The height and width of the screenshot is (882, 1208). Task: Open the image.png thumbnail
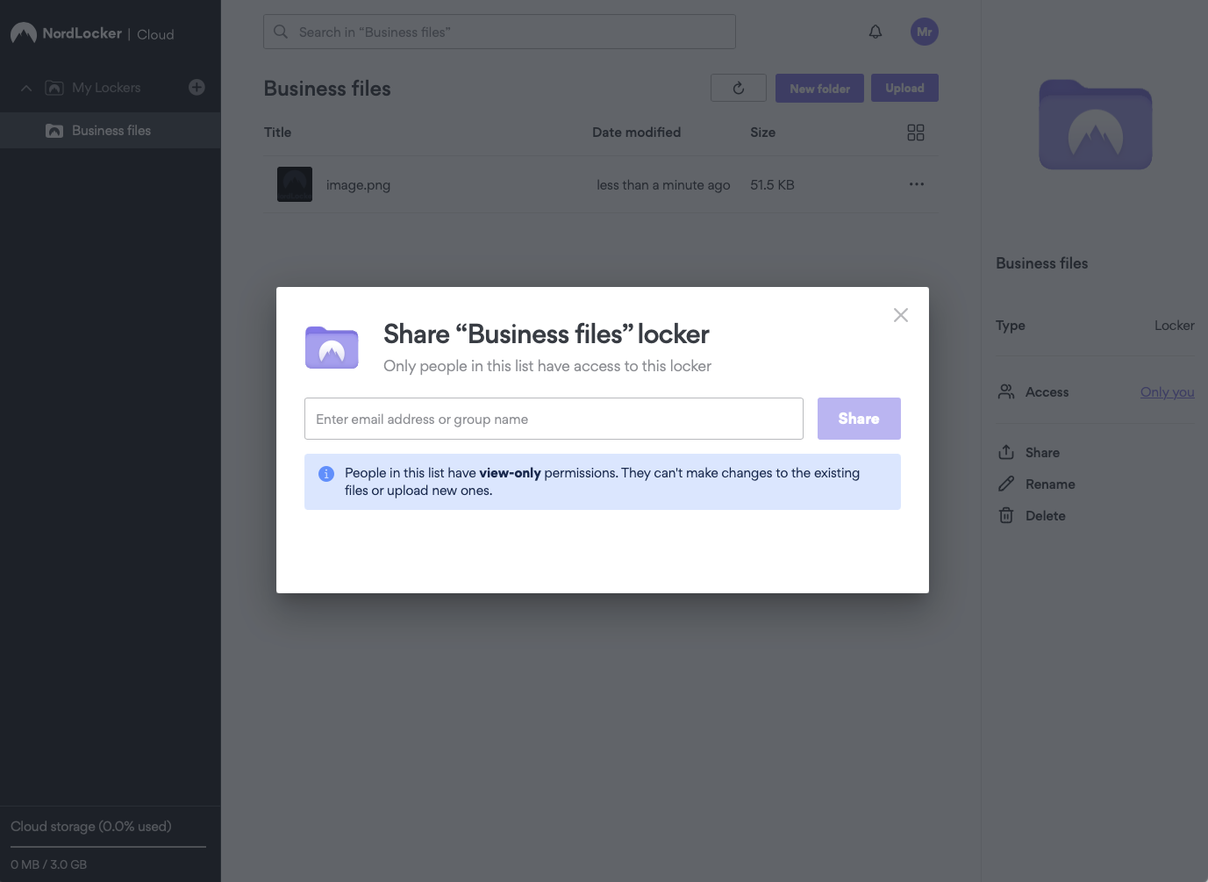(x=295, y=184)
